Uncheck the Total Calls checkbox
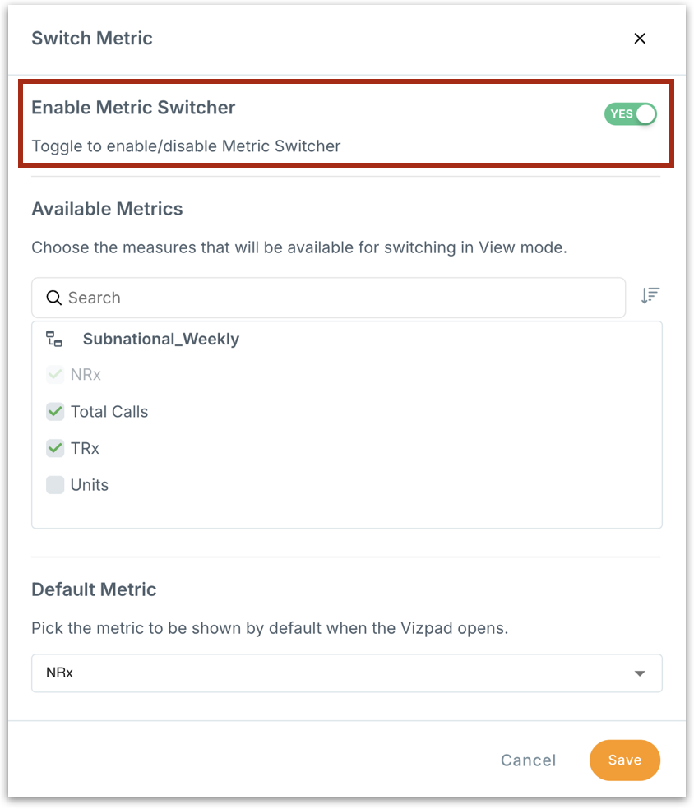The height and width of the screenshot is (809, 694). tap(55, 411)
